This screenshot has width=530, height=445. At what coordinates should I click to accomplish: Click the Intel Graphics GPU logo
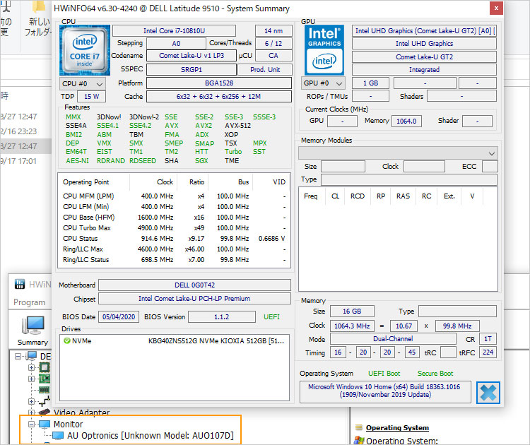[x=324, y=51]
